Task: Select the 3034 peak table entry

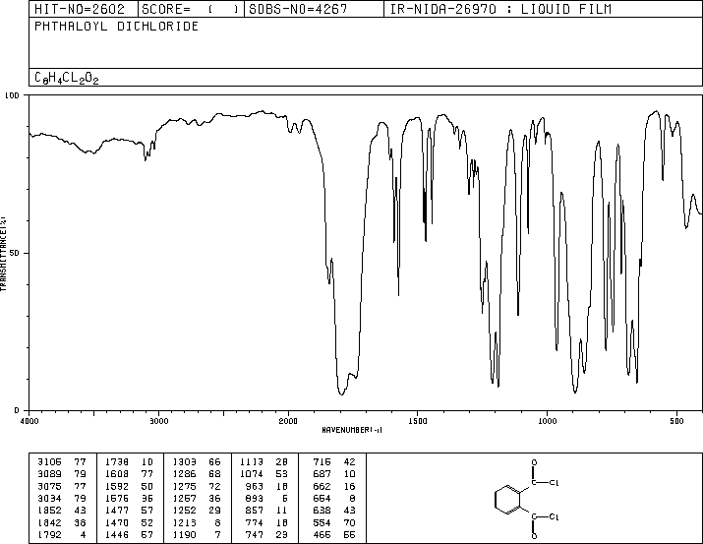Action: (61, 498)
